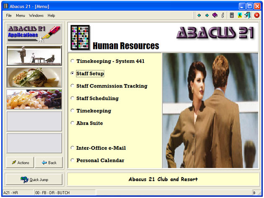
Task: Select Timekeeping - System 441 radio option
Action: point(72,61)
